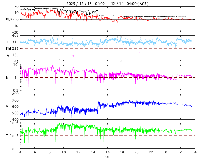The width and height of the screenshot is (199, 159).
Task: Click the Bt,Bz axis label
Action: (x=10, y=19)
